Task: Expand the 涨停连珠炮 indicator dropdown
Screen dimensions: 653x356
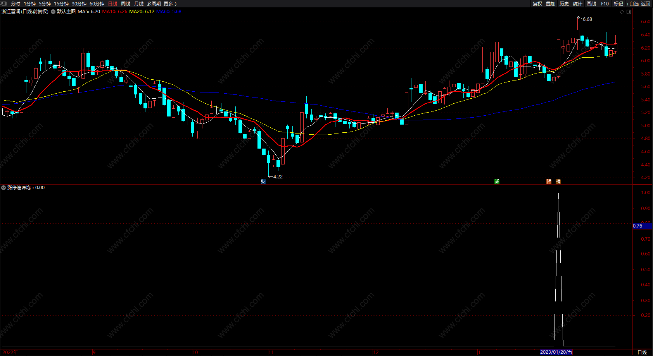Action: click(3, 188)
